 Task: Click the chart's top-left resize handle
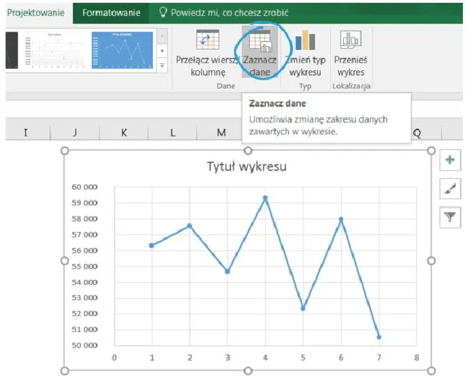(x=65, y=150)
